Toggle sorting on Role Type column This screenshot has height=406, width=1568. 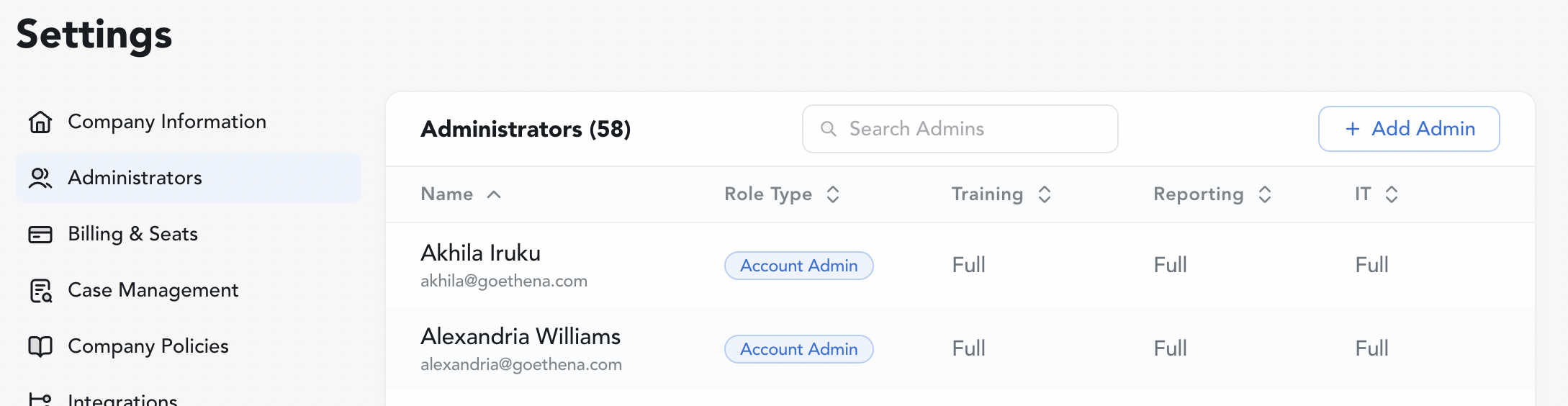[x=833, y=194]
